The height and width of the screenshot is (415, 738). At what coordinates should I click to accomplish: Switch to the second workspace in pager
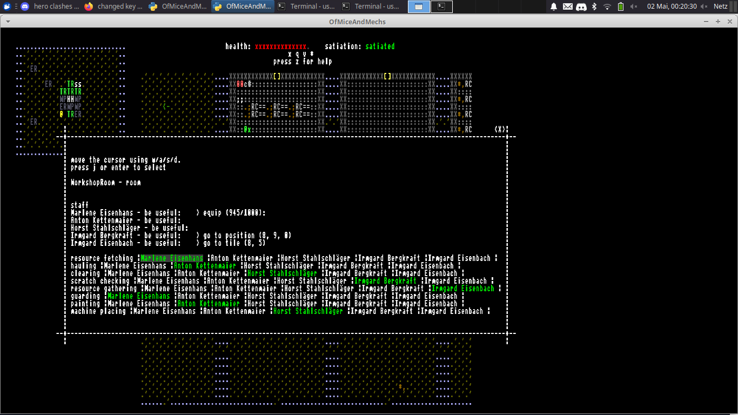(442, 6)
